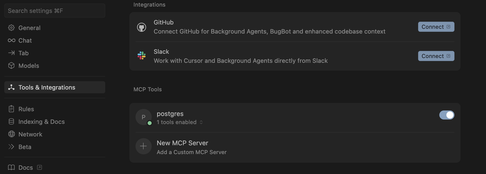Viewport: 486px width, 174px height.
Task: Click the Network globe icon
Action: (11, 134)
